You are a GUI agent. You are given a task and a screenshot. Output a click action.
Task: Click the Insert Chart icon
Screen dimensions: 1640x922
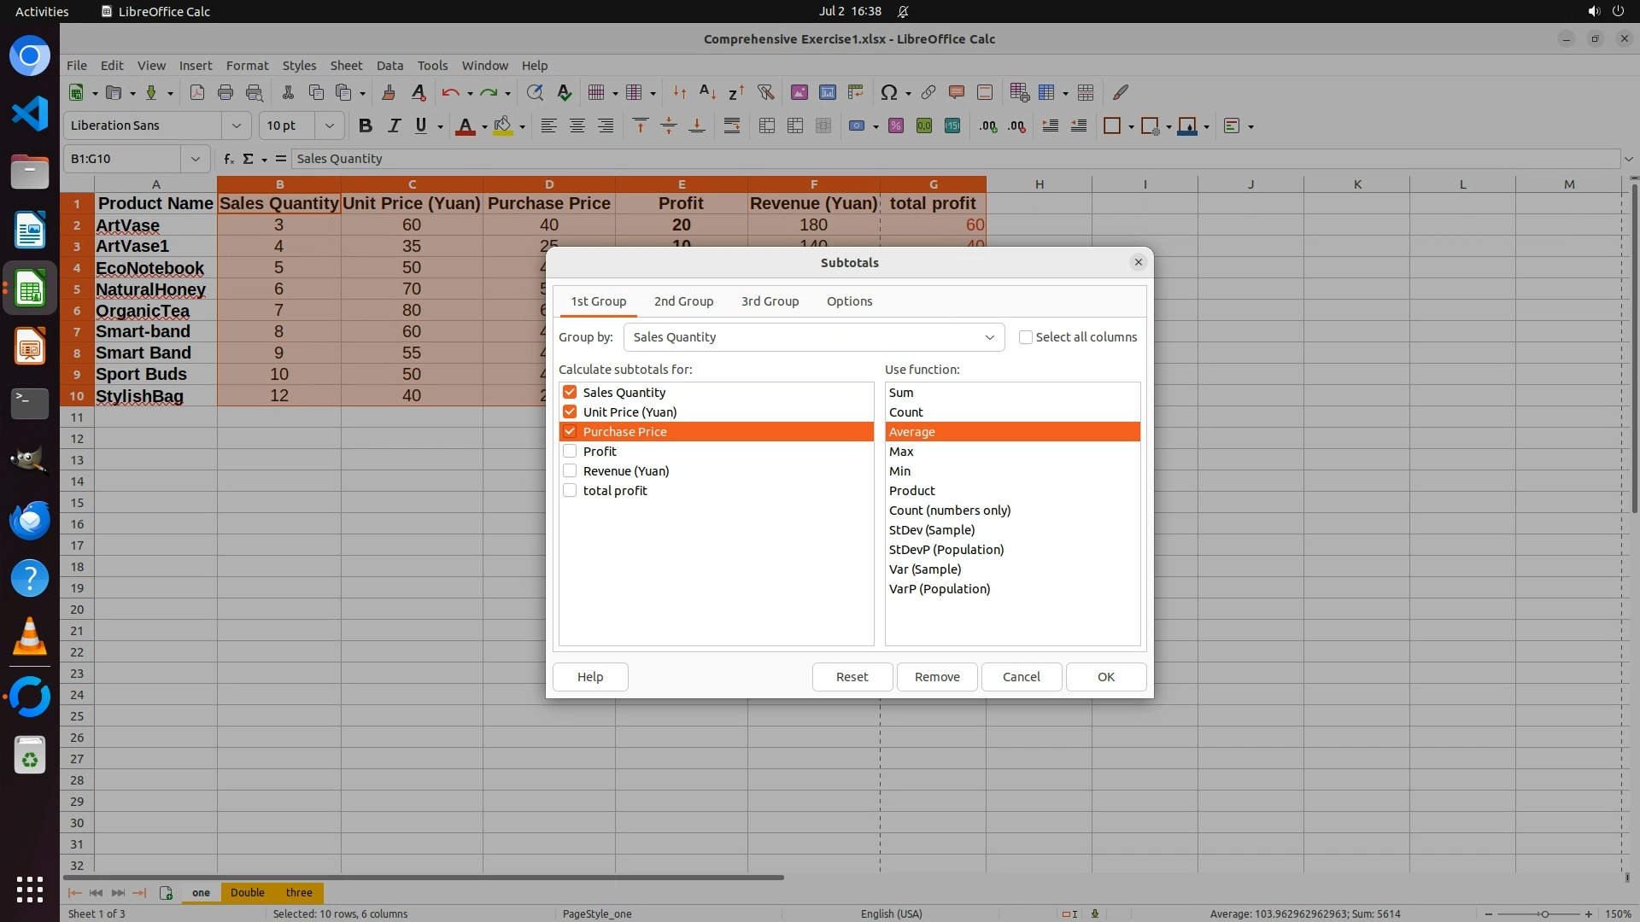point(827,92)
